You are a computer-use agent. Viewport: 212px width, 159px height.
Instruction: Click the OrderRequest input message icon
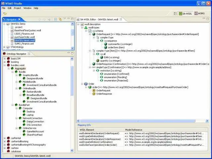[x=94, y=90]
